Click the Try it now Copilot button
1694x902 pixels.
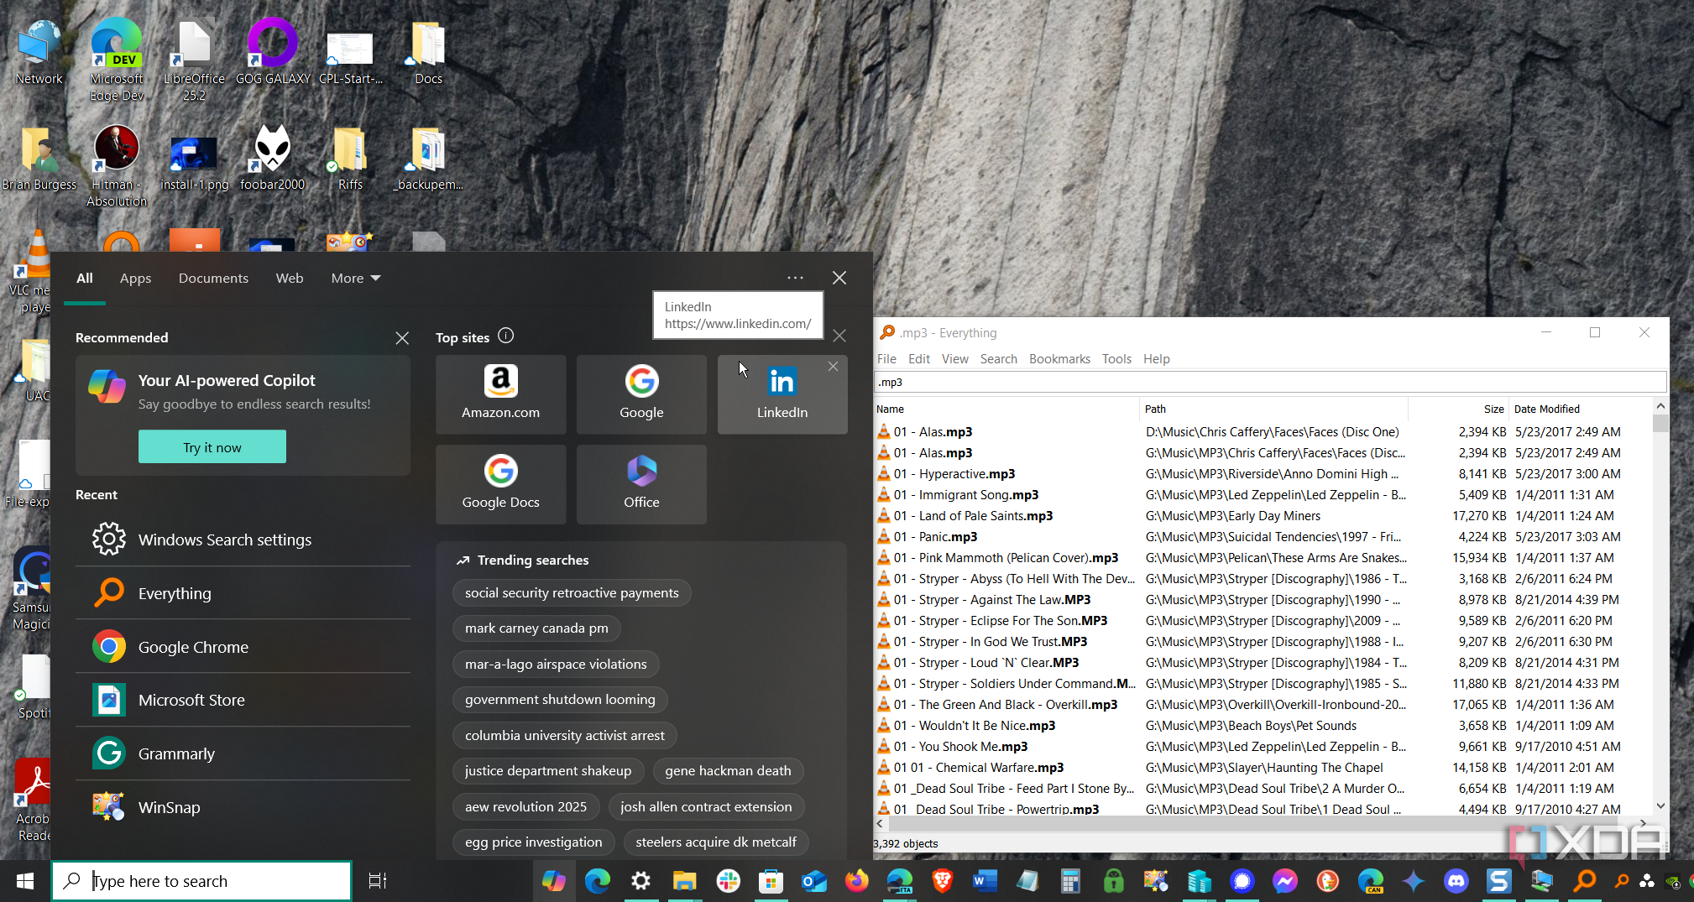[x=212, y=447]
